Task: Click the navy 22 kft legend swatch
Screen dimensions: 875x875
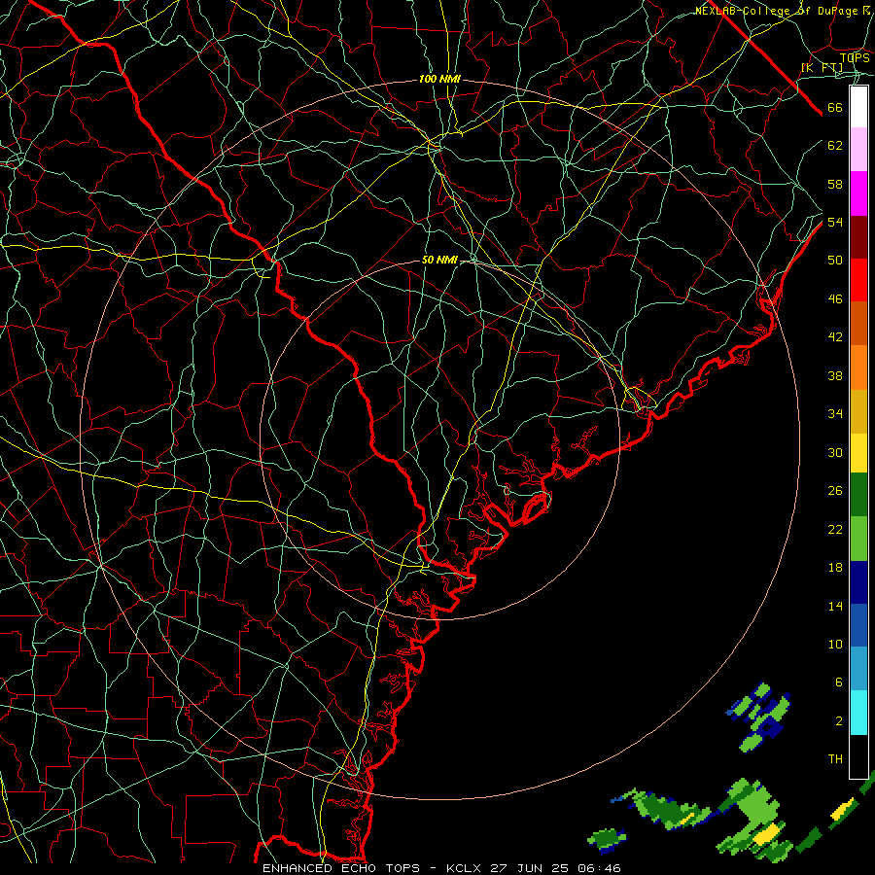Action: pos(858,582)
